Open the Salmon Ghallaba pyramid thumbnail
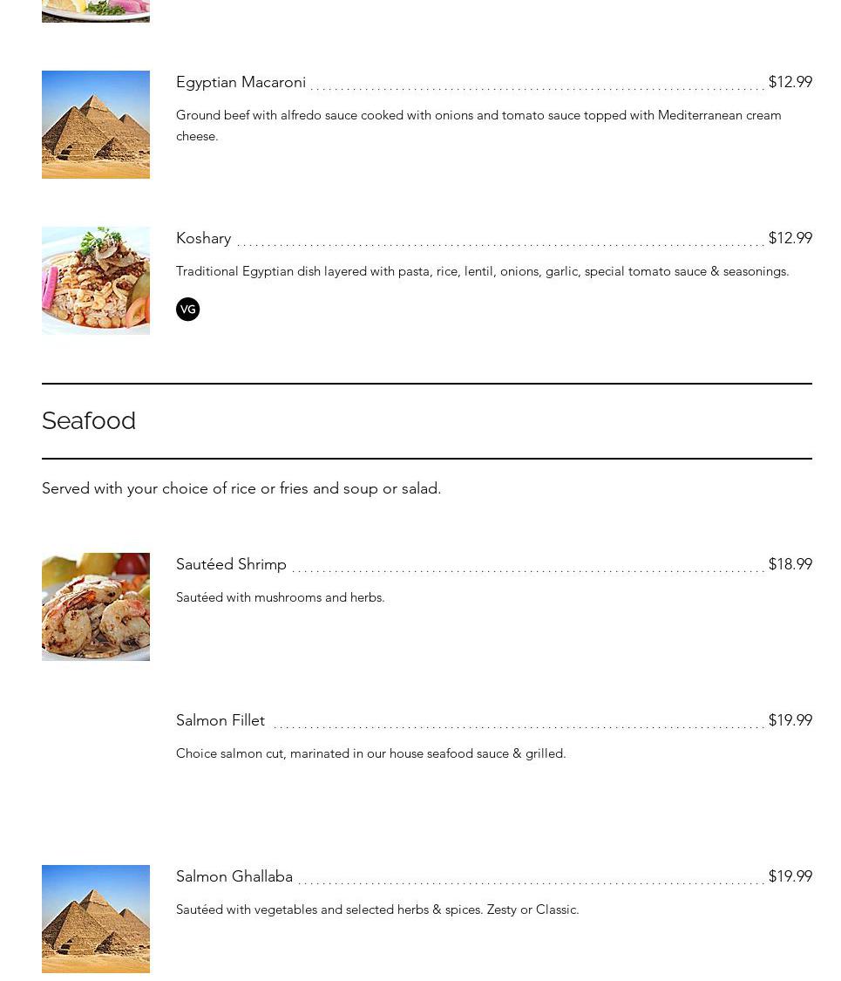Screen dimensions: 841x981 96,919
